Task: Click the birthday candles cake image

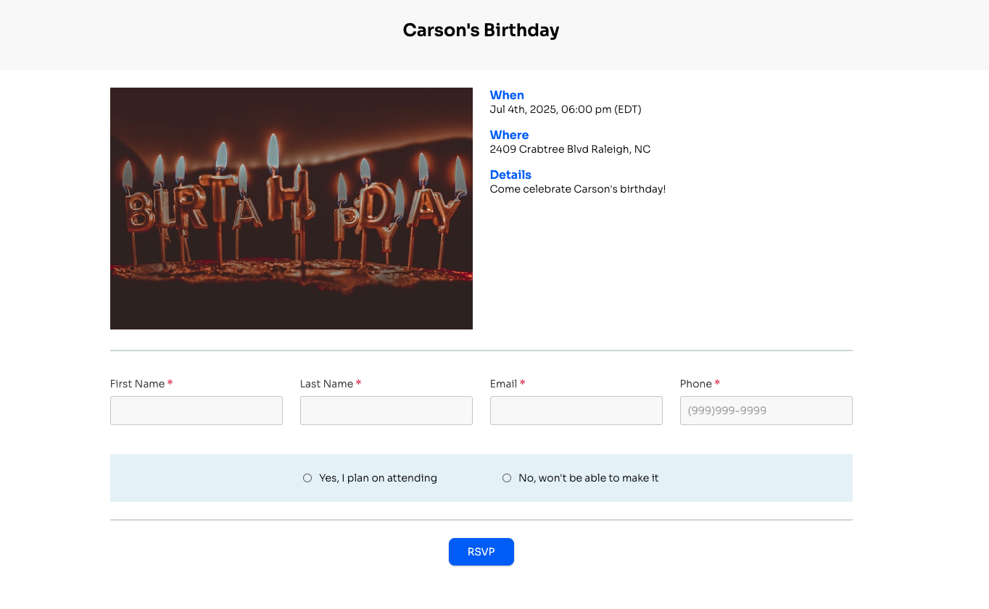Action: coord(291,209)
